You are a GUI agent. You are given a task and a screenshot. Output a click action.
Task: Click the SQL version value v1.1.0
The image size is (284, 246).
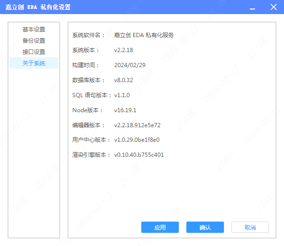point(122,95)
